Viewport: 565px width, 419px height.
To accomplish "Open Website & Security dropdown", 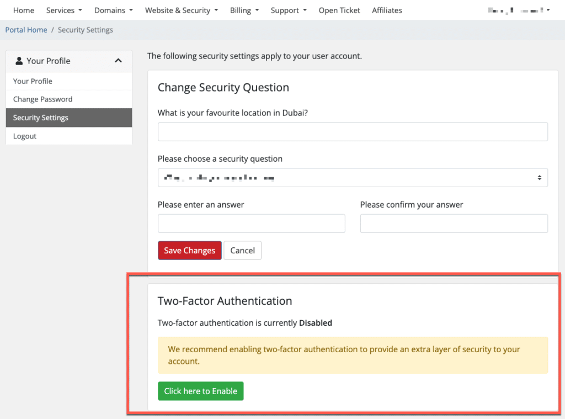I will click(x=181, y=10).
